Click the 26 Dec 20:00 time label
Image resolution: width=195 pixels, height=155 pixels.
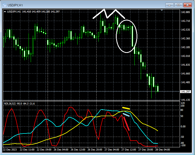click(x=95, y=150)
